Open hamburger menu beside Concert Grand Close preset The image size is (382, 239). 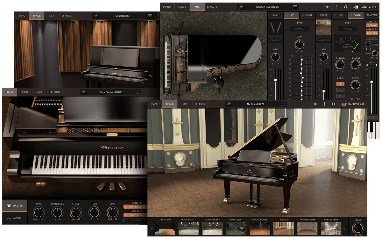(x=295, y=7)
